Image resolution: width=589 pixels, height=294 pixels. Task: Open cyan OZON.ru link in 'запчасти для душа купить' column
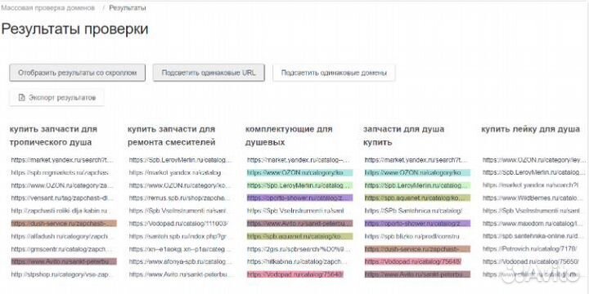pyautogui.click(x=417, y=173)
